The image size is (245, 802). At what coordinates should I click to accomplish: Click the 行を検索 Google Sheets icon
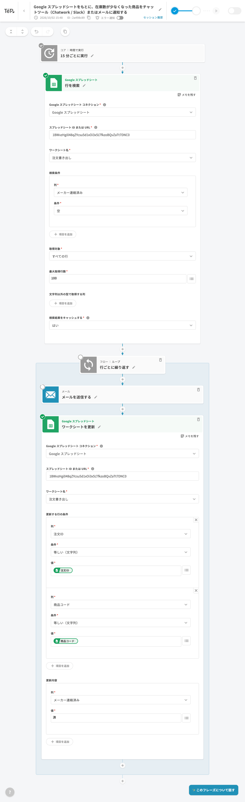pos(54,83)
